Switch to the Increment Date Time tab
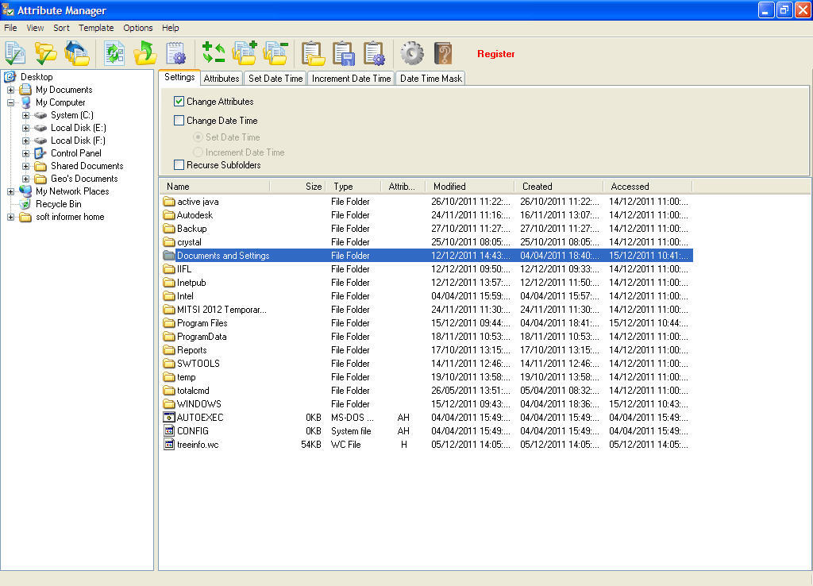Viewport: 813px width, 586px height. pyautogui.click(x=350, y=78)
